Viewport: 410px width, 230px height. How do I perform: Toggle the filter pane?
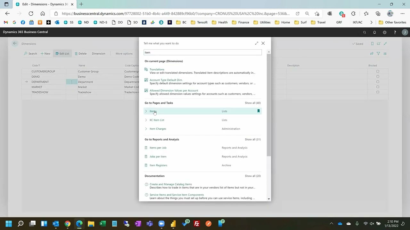coord(378,54)
